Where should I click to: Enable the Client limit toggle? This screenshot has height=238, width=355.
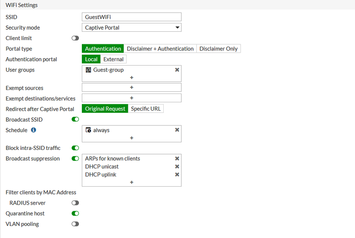point(75,38)
